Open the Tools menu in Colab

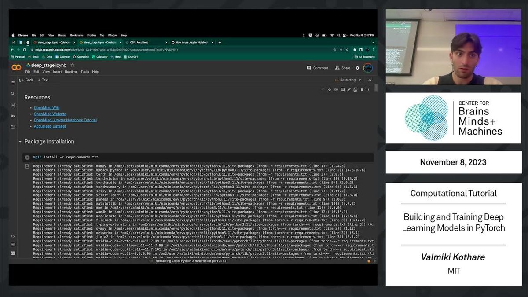(85, 72)
